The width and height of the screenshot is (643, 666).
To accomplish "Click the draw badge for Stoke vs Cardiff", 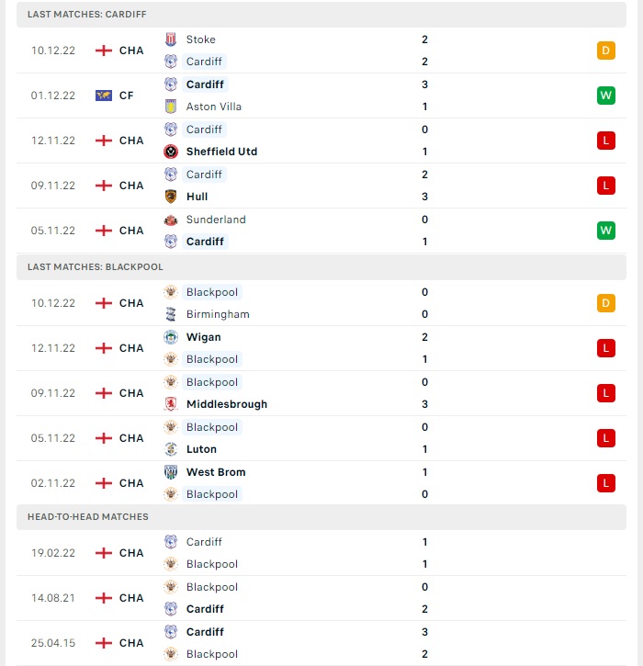I will click(606, 51).
